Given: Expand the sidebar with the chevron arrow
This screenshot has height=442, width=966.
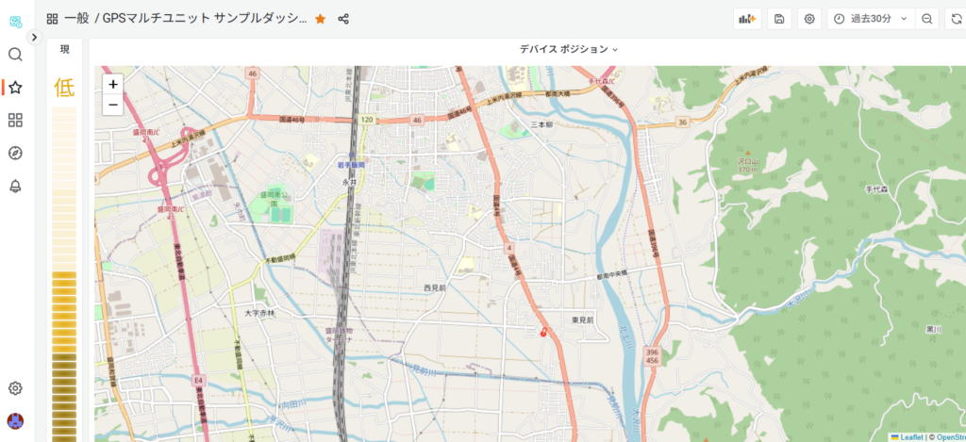Looking at the screenshot, I should tap(35, 38).
